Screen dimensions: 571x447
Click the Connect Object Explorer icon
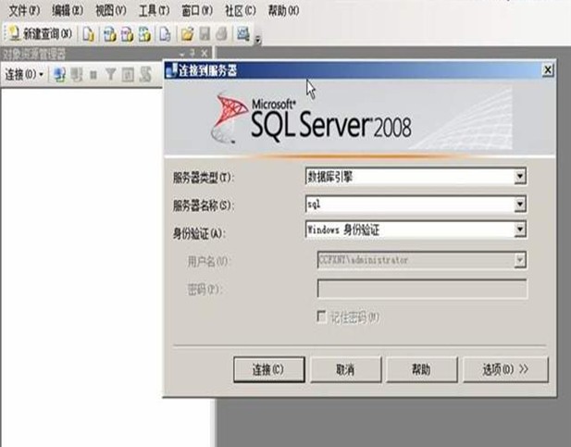point(60,75)
